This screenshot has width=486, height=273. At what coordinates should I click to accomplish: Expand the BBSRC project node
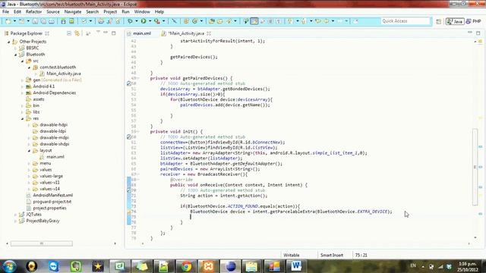(x=15, y=48)
